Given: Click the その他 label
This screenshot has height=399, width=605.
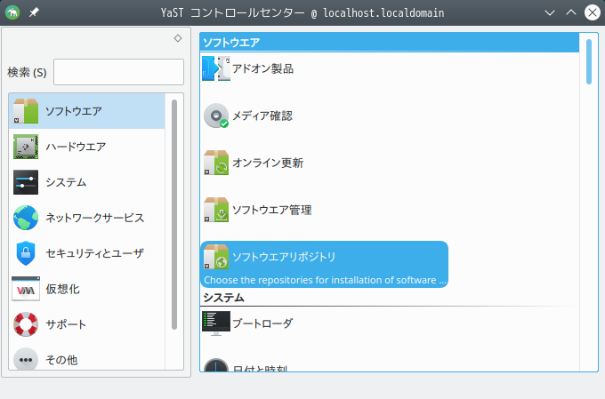Looking at the screenshot, I should [x=61, y=360].
